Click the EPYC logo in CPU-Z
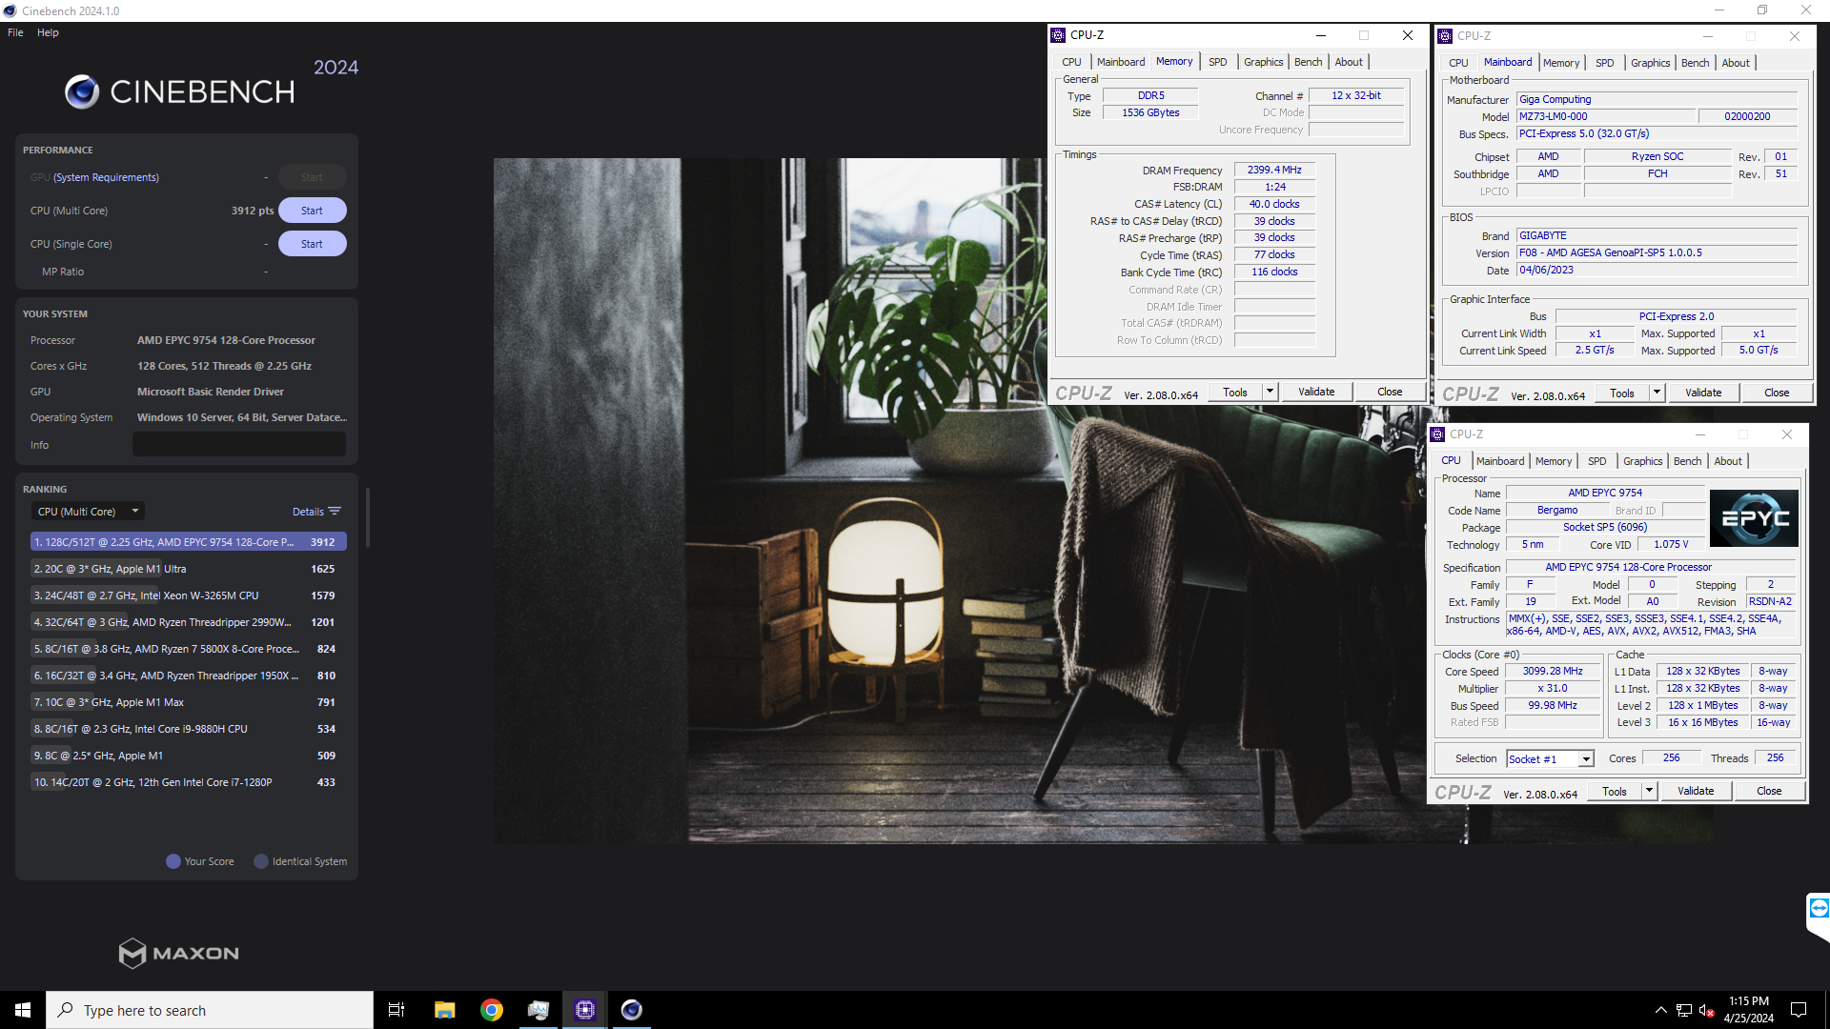The image size is (1830, 1029). 1754,518
